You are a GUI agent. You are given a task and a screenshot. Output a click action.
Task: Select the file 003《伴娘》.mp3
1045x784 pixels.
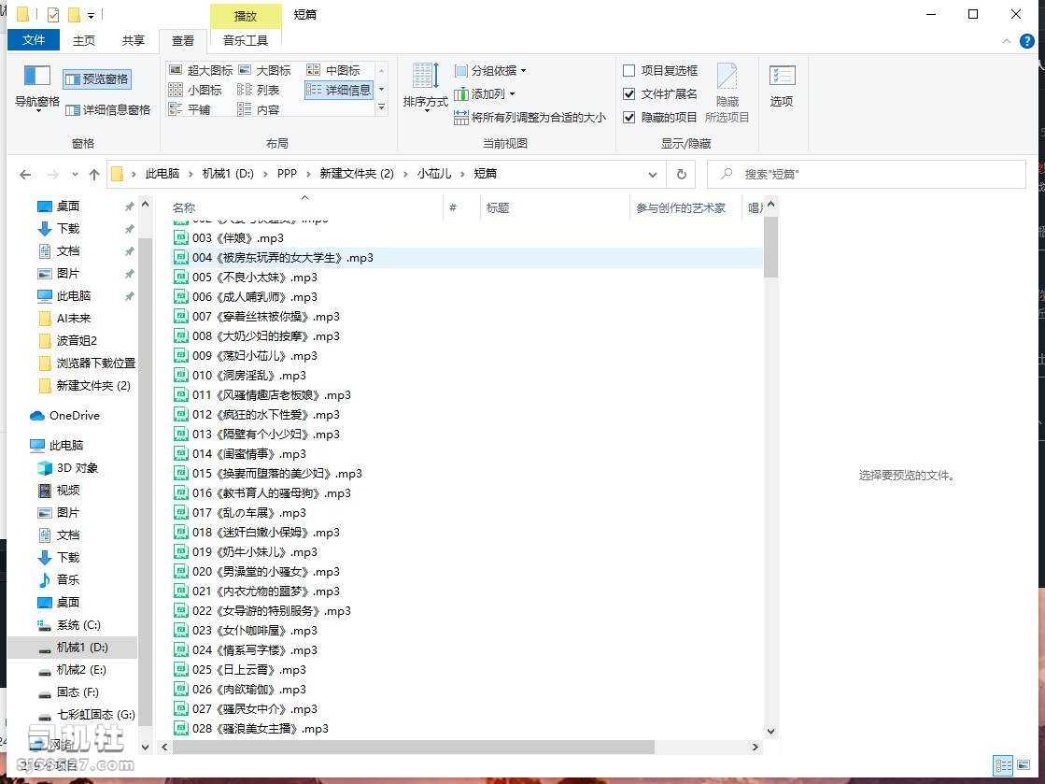click(x=238, y=238)
